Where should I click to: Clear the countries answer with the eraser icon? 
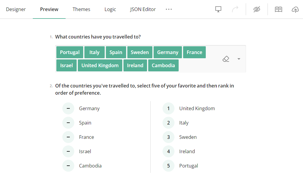(226, 59)
